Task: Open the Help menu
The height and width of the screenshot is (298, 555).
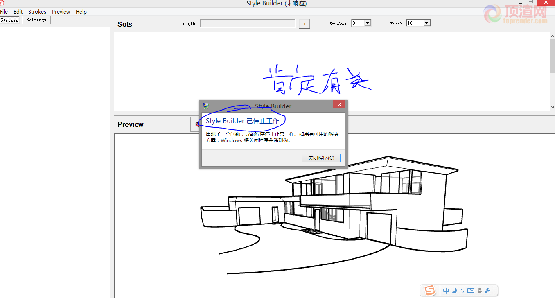Action: [x=81, y=12]
